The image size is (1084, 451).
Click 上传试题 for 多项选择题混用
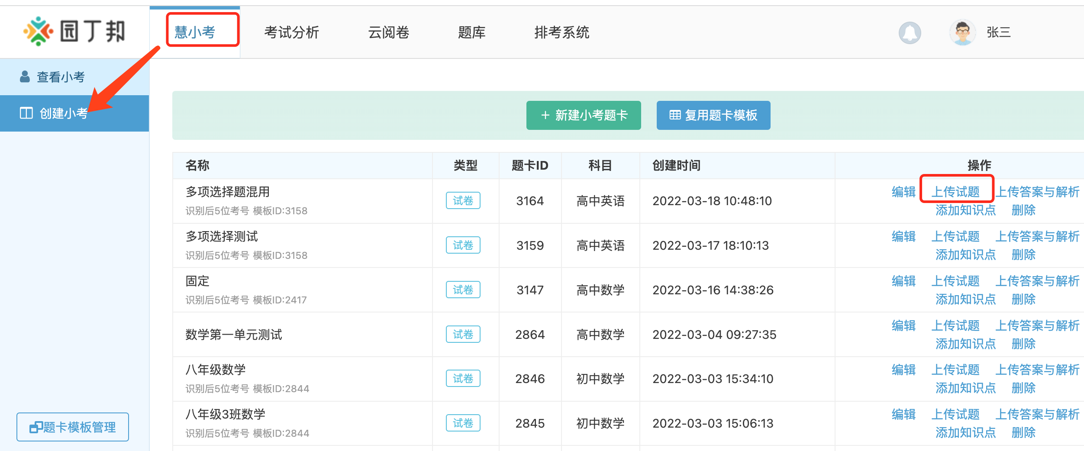tap(955, 192)
